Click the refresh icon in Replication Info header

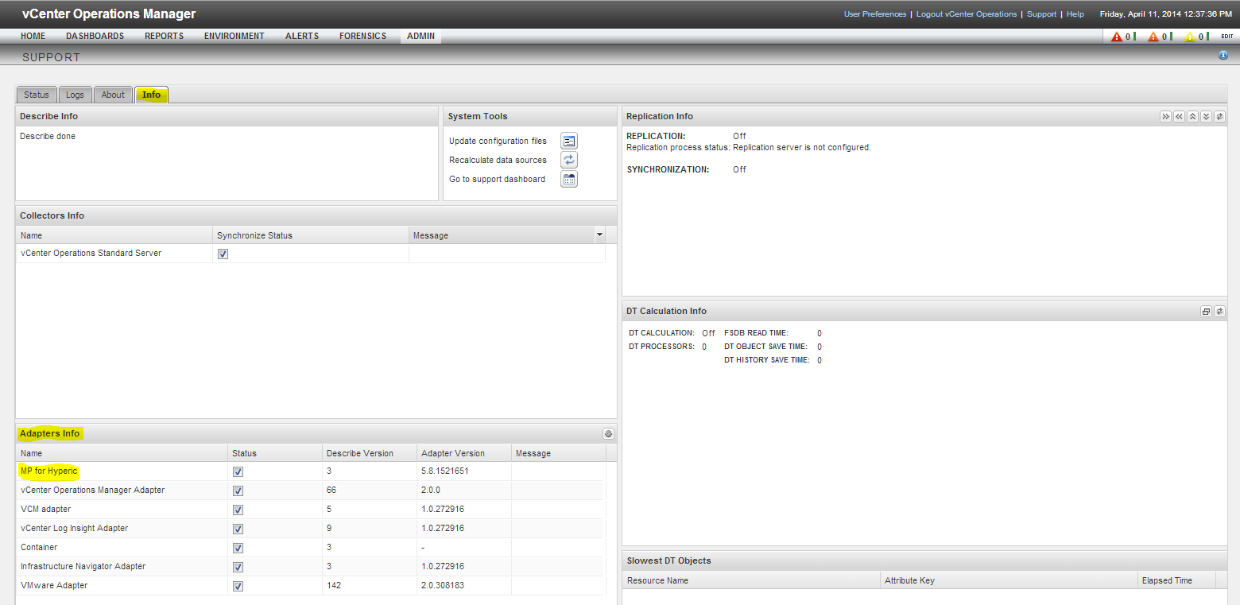pyautogui.click(x=1219, y=116)
